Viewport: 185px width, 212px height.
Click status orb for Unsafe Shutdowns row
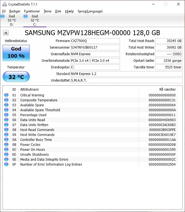coord(6,154)
